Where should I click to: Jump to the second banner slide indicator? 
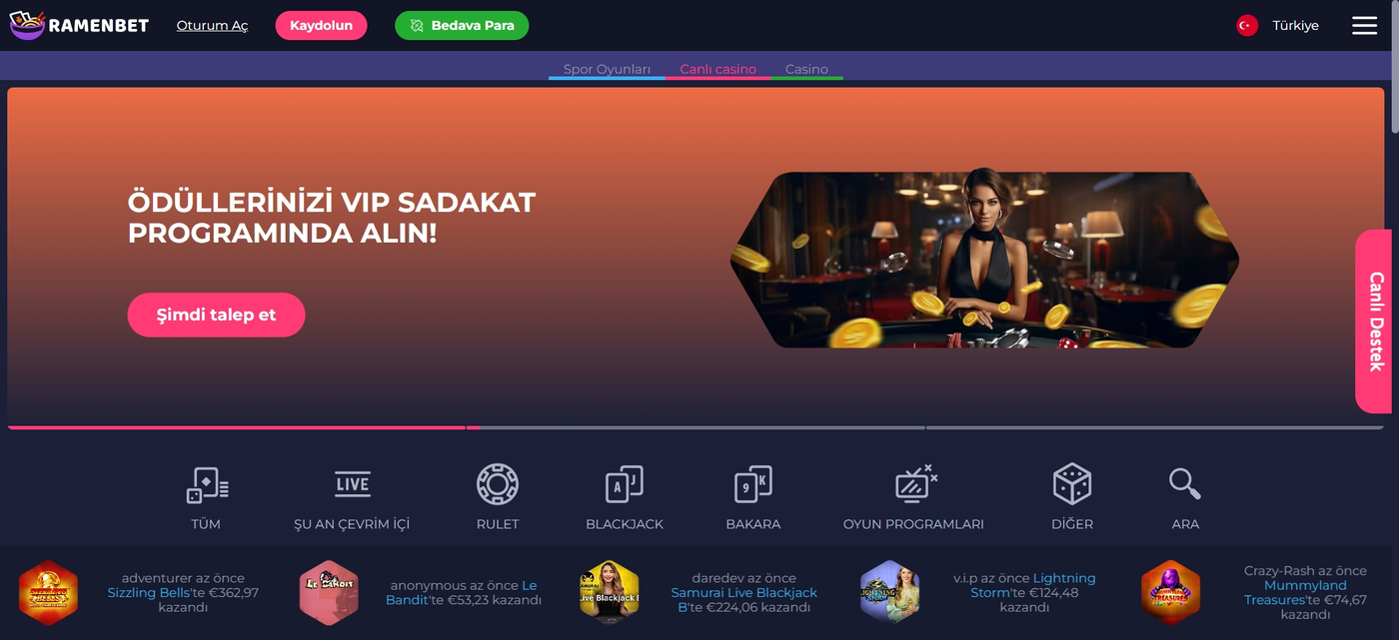pos(696,427)
